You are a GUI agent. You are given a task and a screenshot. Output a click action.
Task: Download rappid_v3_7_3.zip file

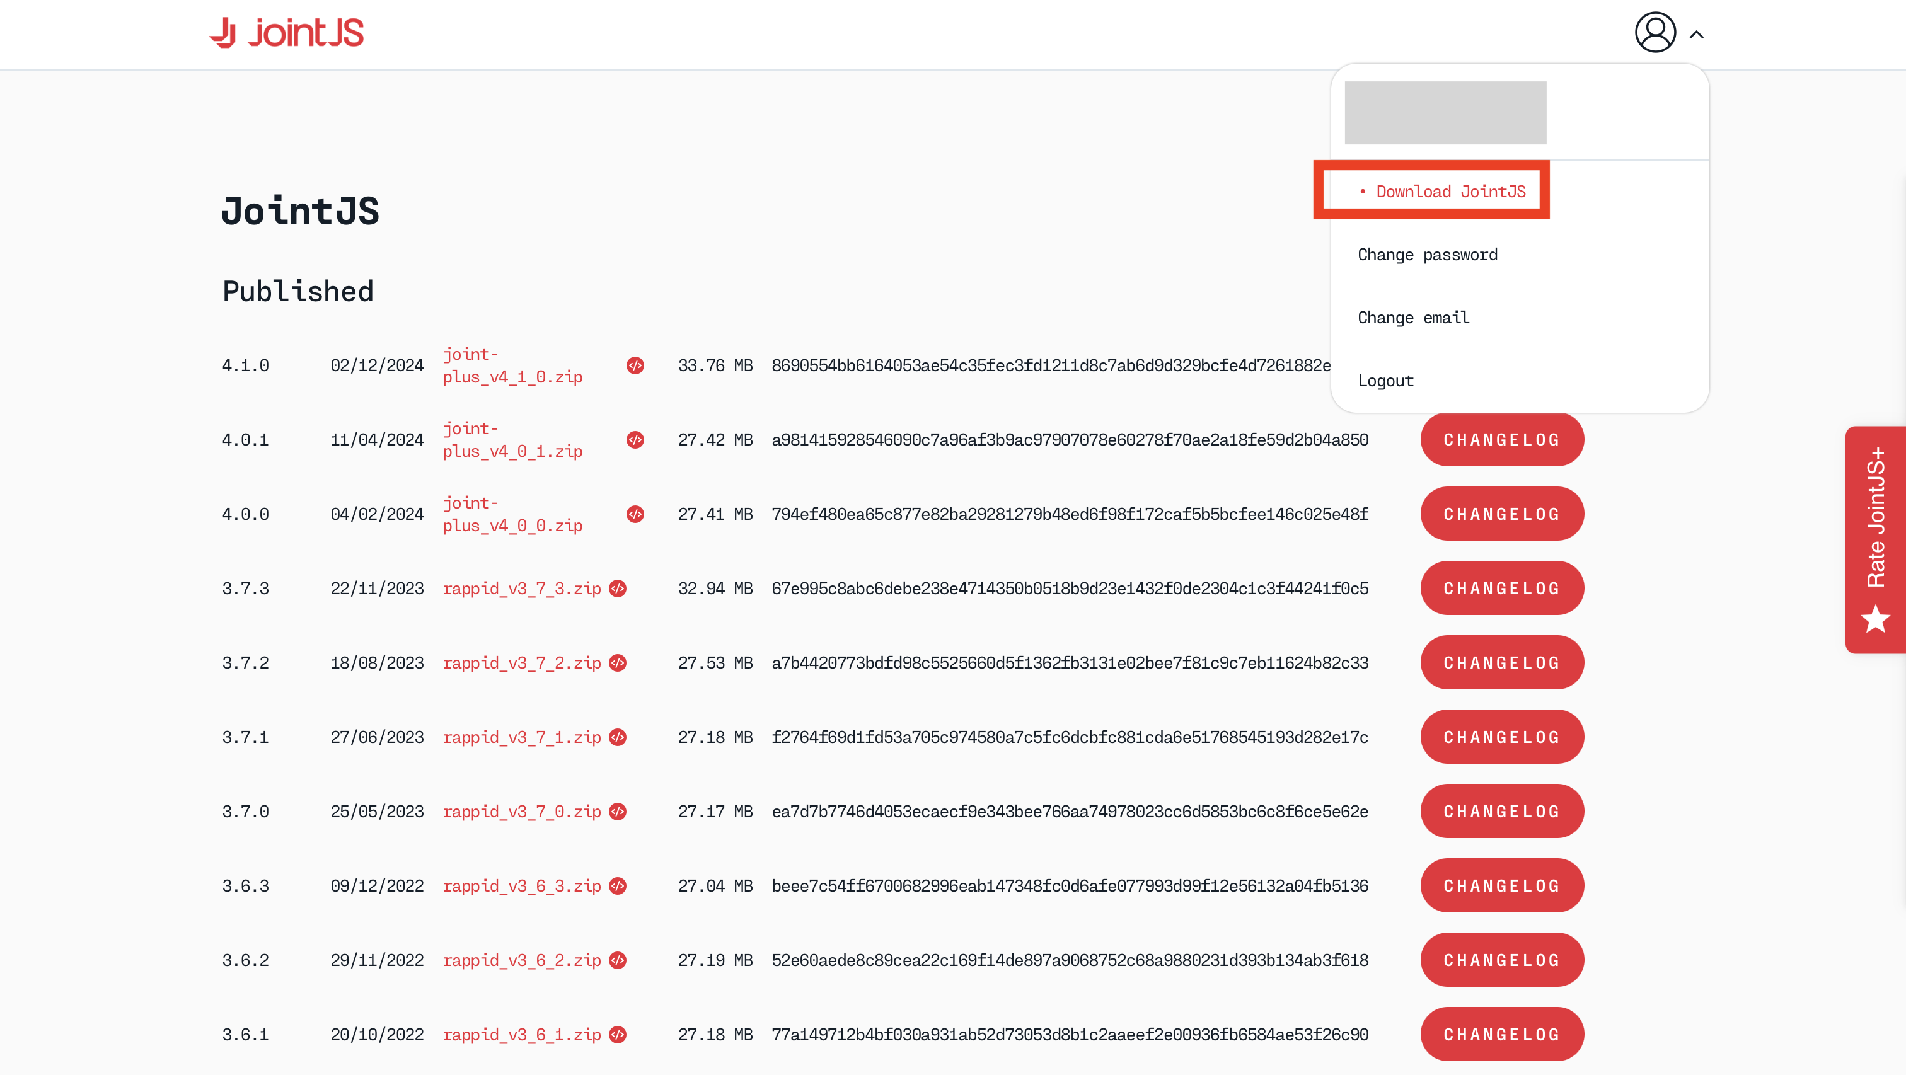pyautogui.click(x=522, y=588)
